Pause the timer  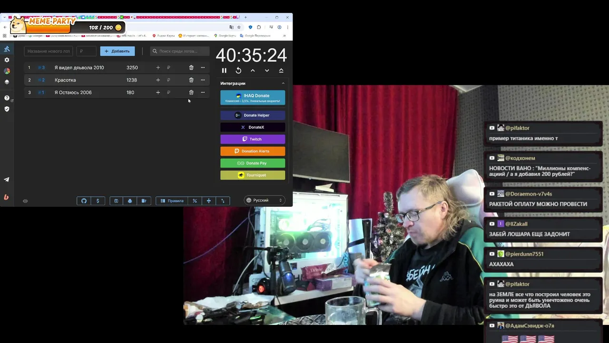(224, 71)
